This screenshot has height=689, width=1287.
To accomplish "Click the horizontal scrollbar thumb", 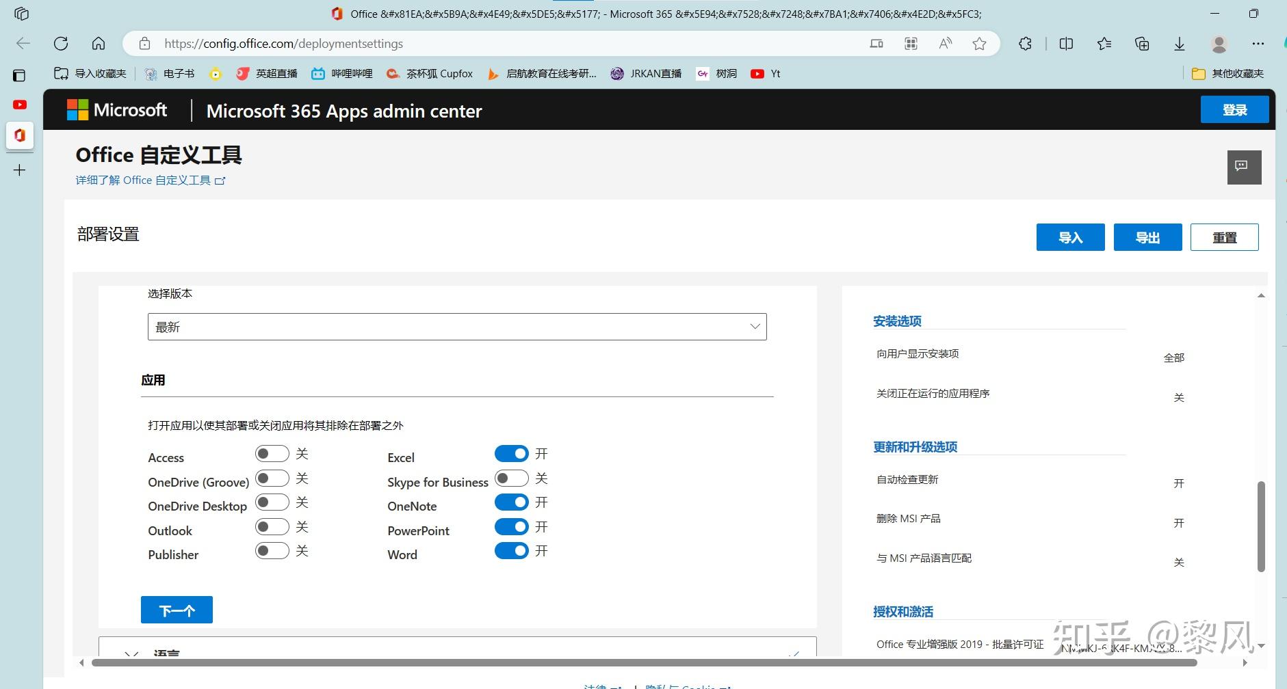I will click(x=645, y=662).
